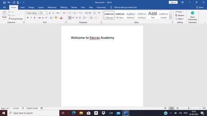Open File Explorer from the taskbar
This screenshot has width=207, height=116.
(x=81, y=113)
